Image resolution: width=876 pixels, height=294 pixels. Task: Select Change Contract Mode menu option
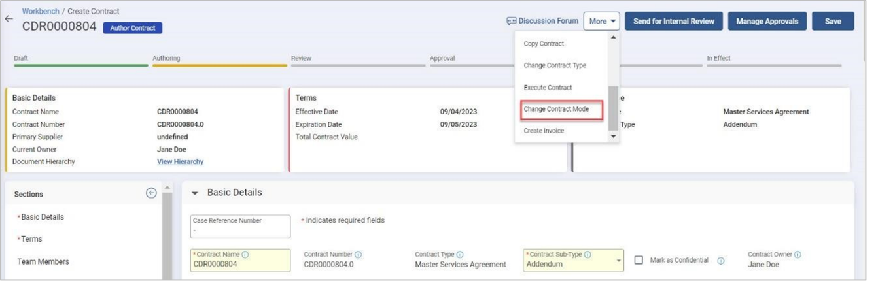pos(556,109)
